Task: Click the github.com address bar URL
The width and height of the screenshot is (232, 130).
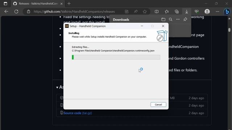Action: point(74,12)
